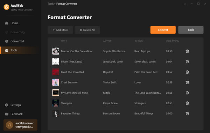Click the Cruel Summer album art
This screenshot has width=210, height=133.
pyautogui.click(x=56, y=82)
